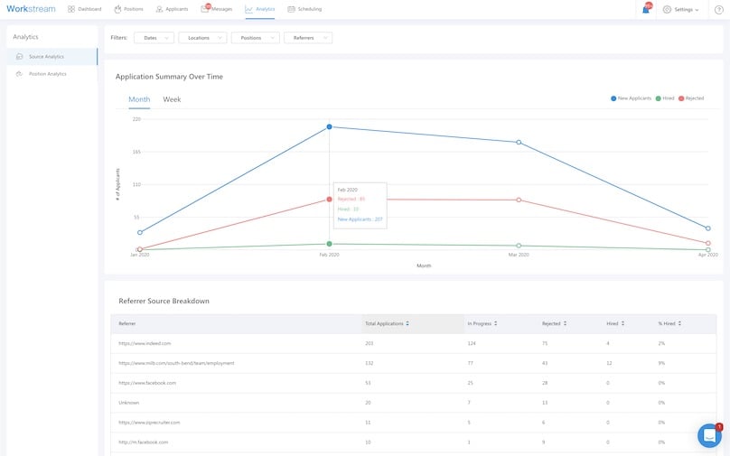Sort by Total Applications column arrows
Screen dimensions: 730x456
[407, 323]
